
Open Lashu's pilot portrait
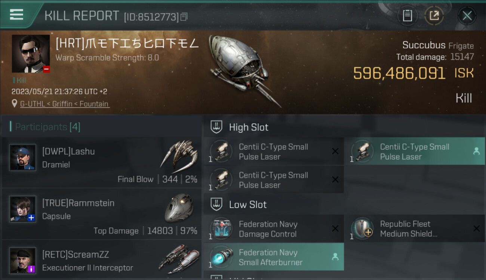point(22,158)
